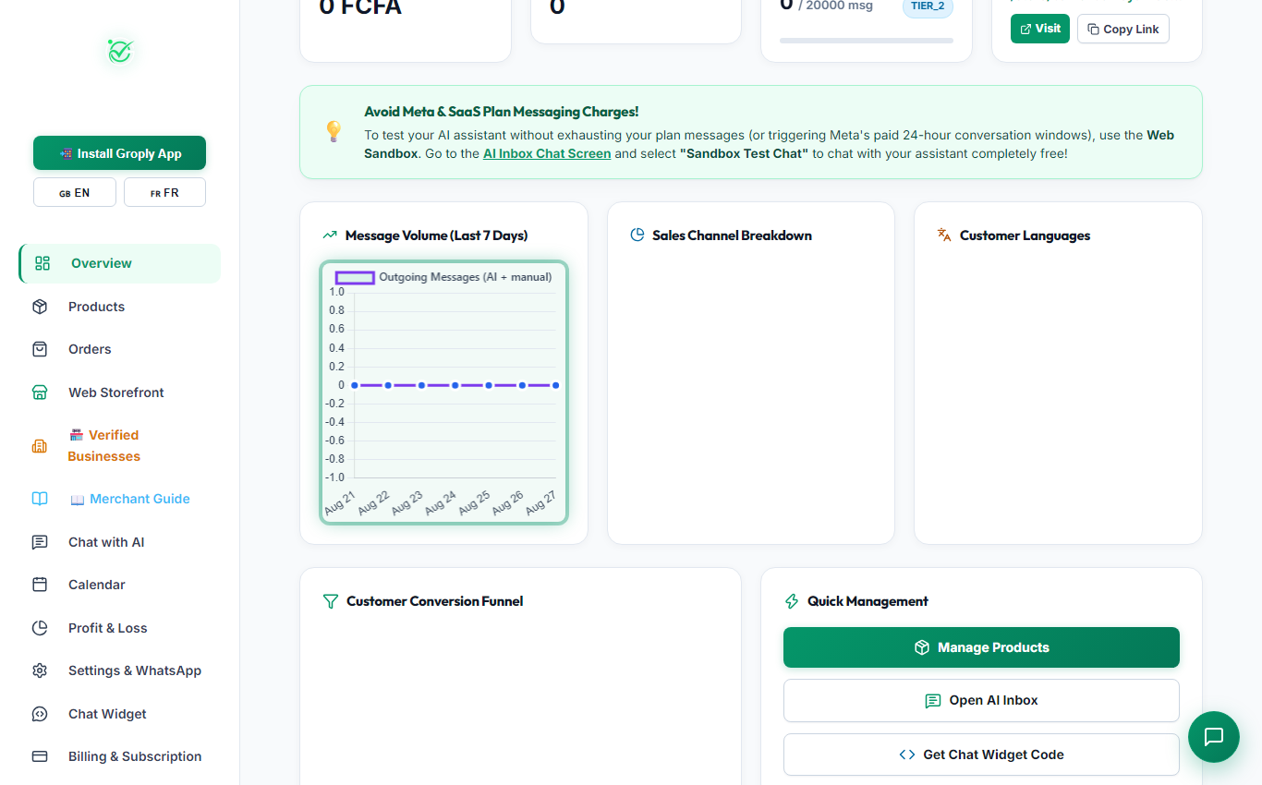Go to Profit & Loss

click(120, 628)
